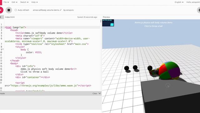
Task: Open settings gear icon
Action: pos(199,10)
